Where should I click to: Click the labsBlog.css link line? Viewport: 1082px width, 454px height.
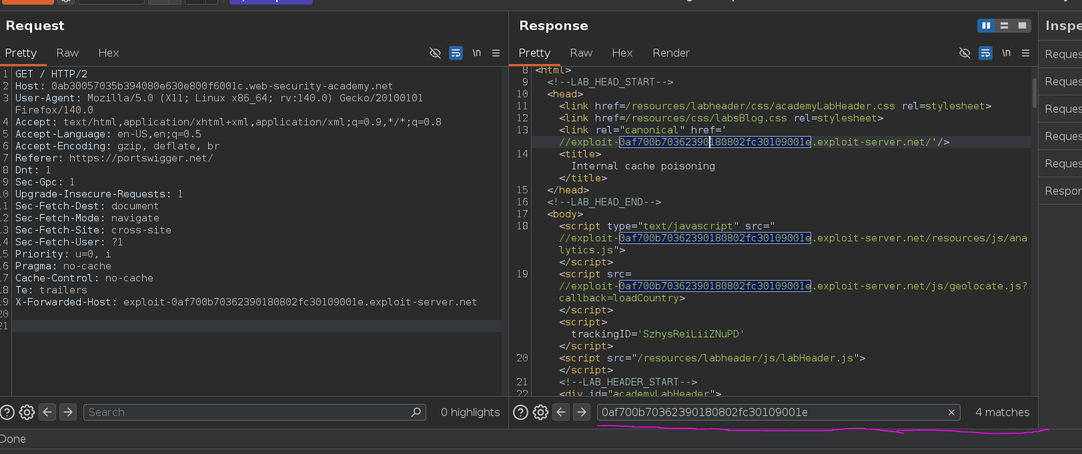point(721,118)
